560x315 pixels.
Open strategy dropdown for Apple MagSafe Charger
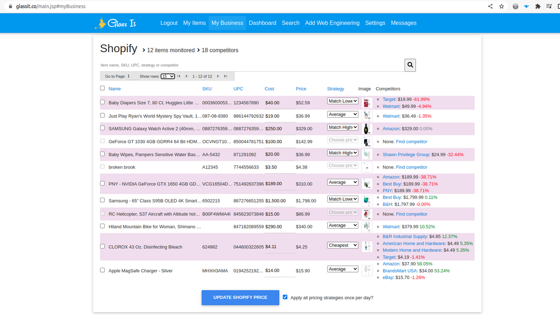(x=343, y=269)
